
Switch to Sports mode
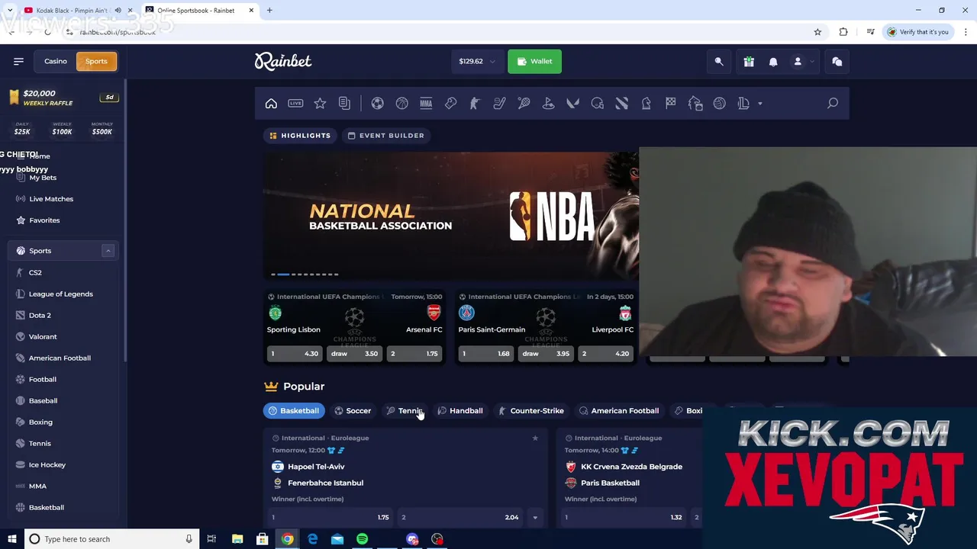96,61
